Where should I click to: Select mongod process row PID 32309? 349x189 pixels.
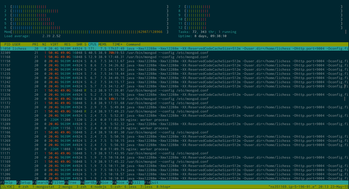[174, 53]
